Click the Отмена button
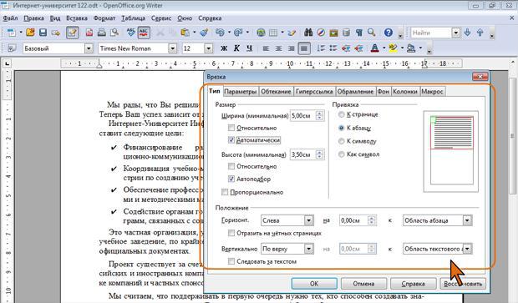This screenshot has height=303, width=518. tap(363, 284)
